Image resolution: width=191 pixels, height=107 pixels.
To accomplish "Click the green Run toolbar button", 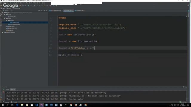I will pyautogui.click(x=29, y=5).
